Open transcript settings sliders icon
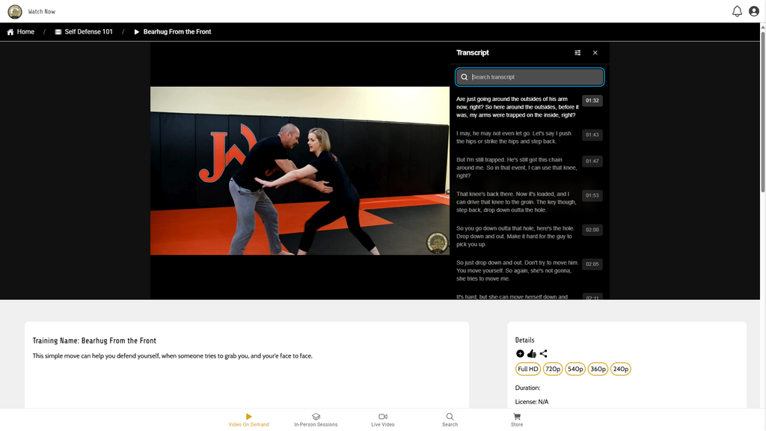 [577, 53]
